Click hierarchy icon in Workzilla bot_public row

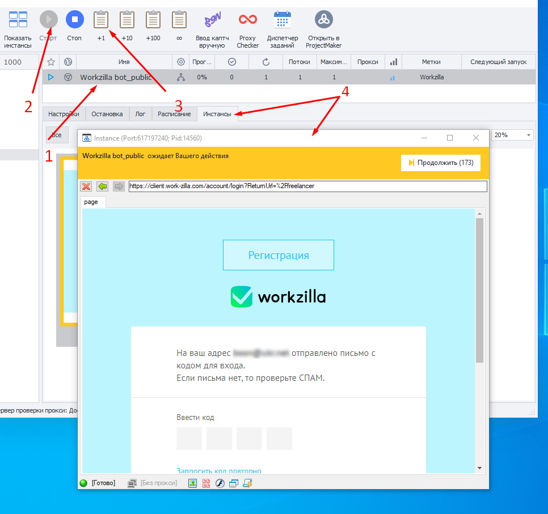(181, 77)
